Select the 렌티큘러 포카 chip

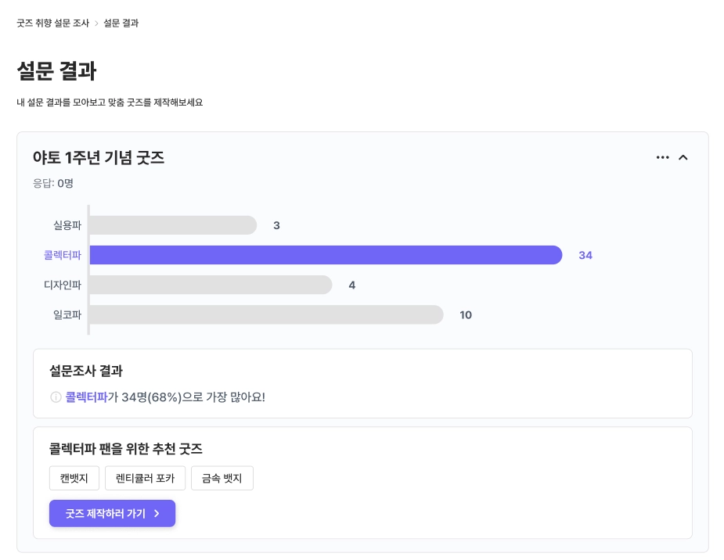145,478
